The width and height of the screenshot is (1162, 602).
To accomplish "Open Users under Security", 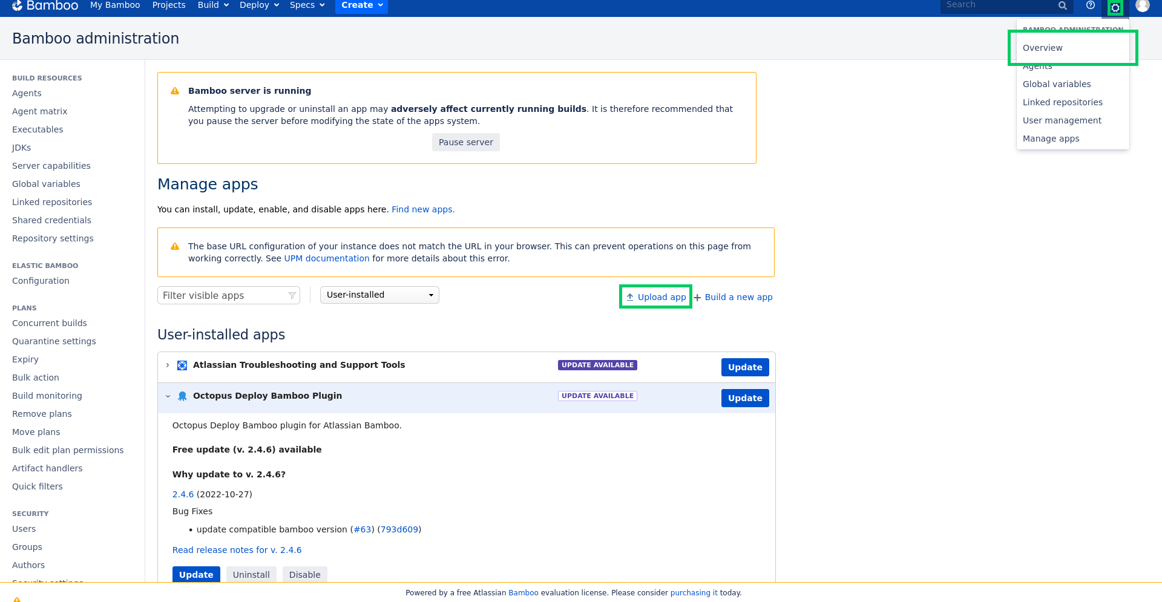I will coord(24,529).
